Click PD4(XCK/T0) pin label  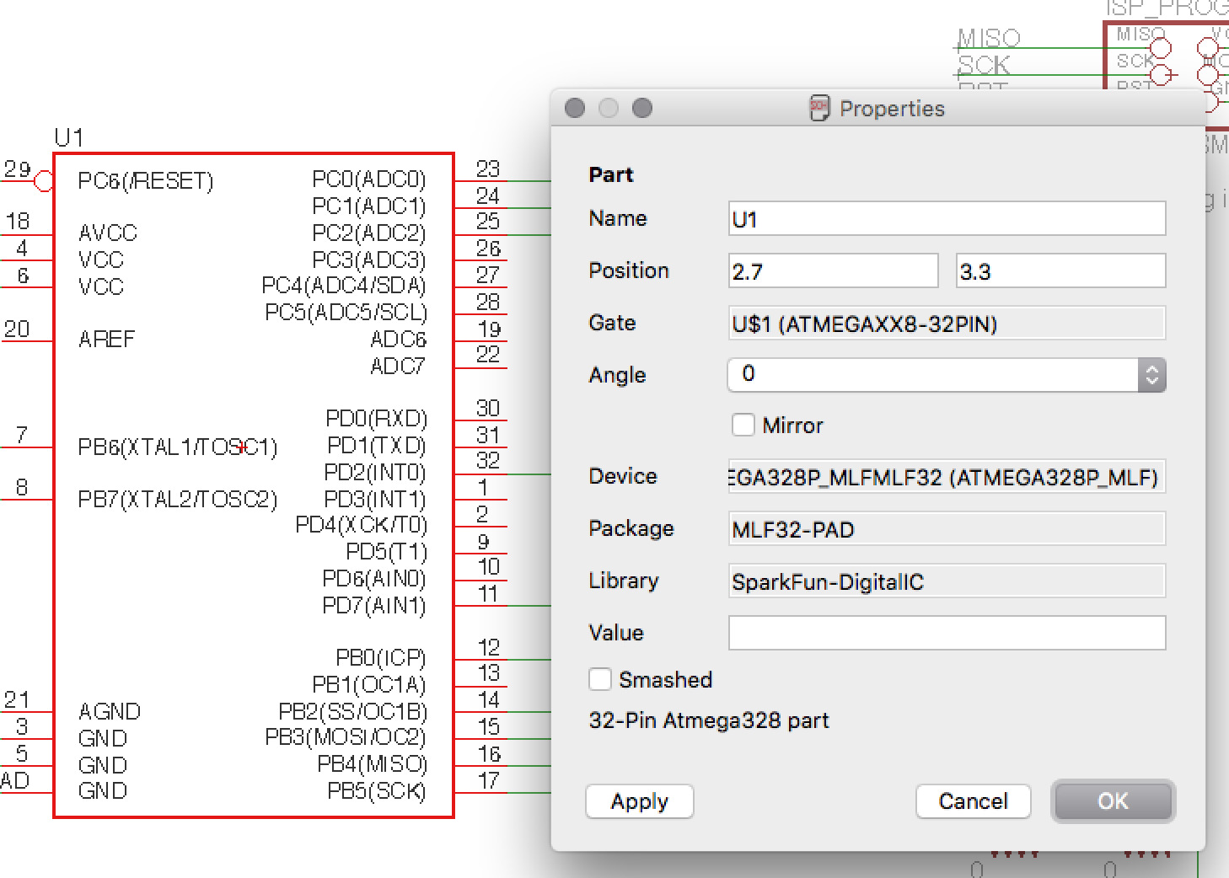(x=361, y=525)
